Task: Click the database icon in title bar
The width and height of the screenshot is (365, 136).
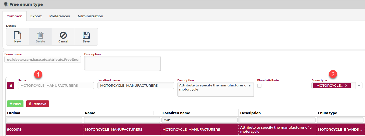Action: 6,4
